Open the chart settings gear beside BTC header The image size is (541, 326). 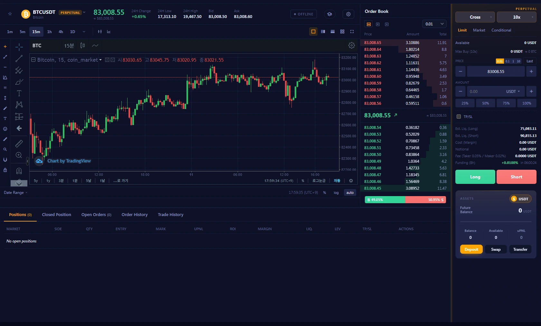click(x=352, y=46)
